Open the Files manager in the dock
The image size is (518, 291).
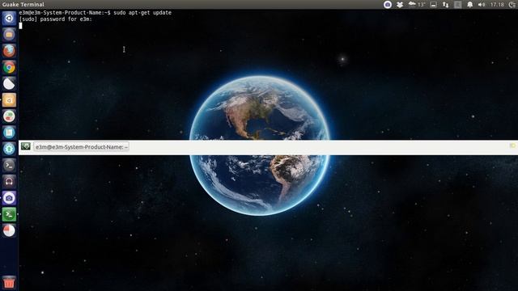(9, 34)
